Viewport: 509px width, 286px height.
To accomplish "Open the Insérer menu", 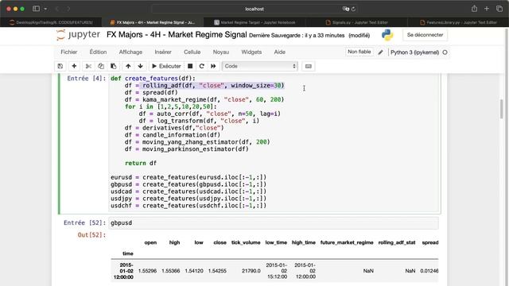I will point(163,52).
